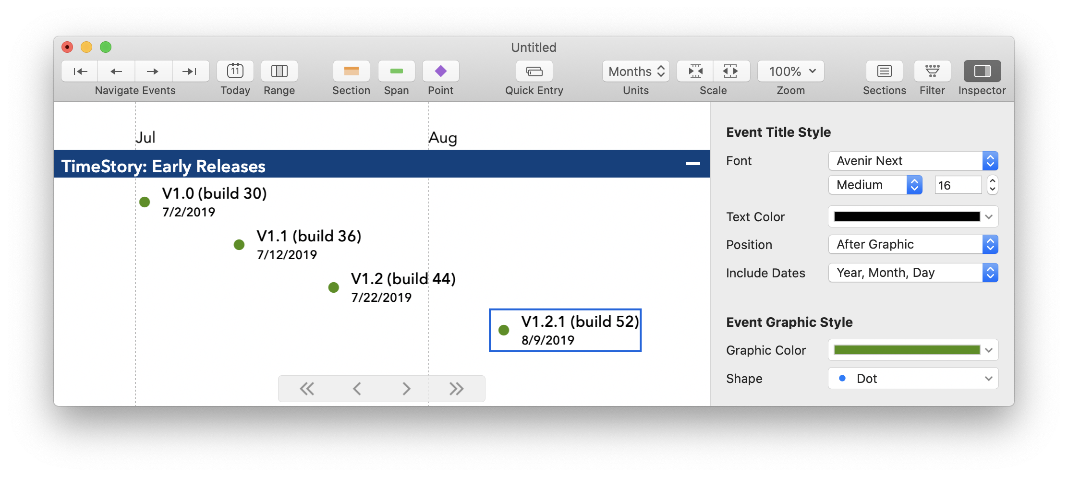Change the title Position from After Graphic
Screen dimensions: 1068x477
click(912, 244)
